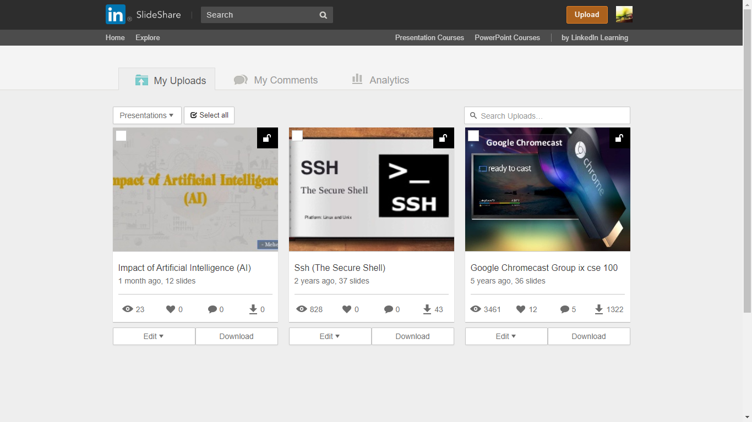
Task: Click the downloads arrow icon on Chromecast card
Action: click(x=599, y=309)
